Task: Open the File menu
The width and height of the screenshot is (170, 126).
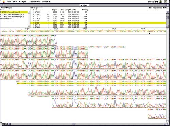Action: pos(9,2)
